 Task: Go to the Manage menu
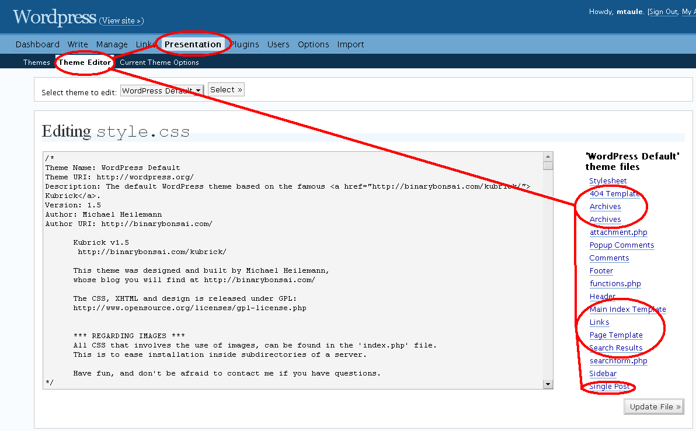112,44
